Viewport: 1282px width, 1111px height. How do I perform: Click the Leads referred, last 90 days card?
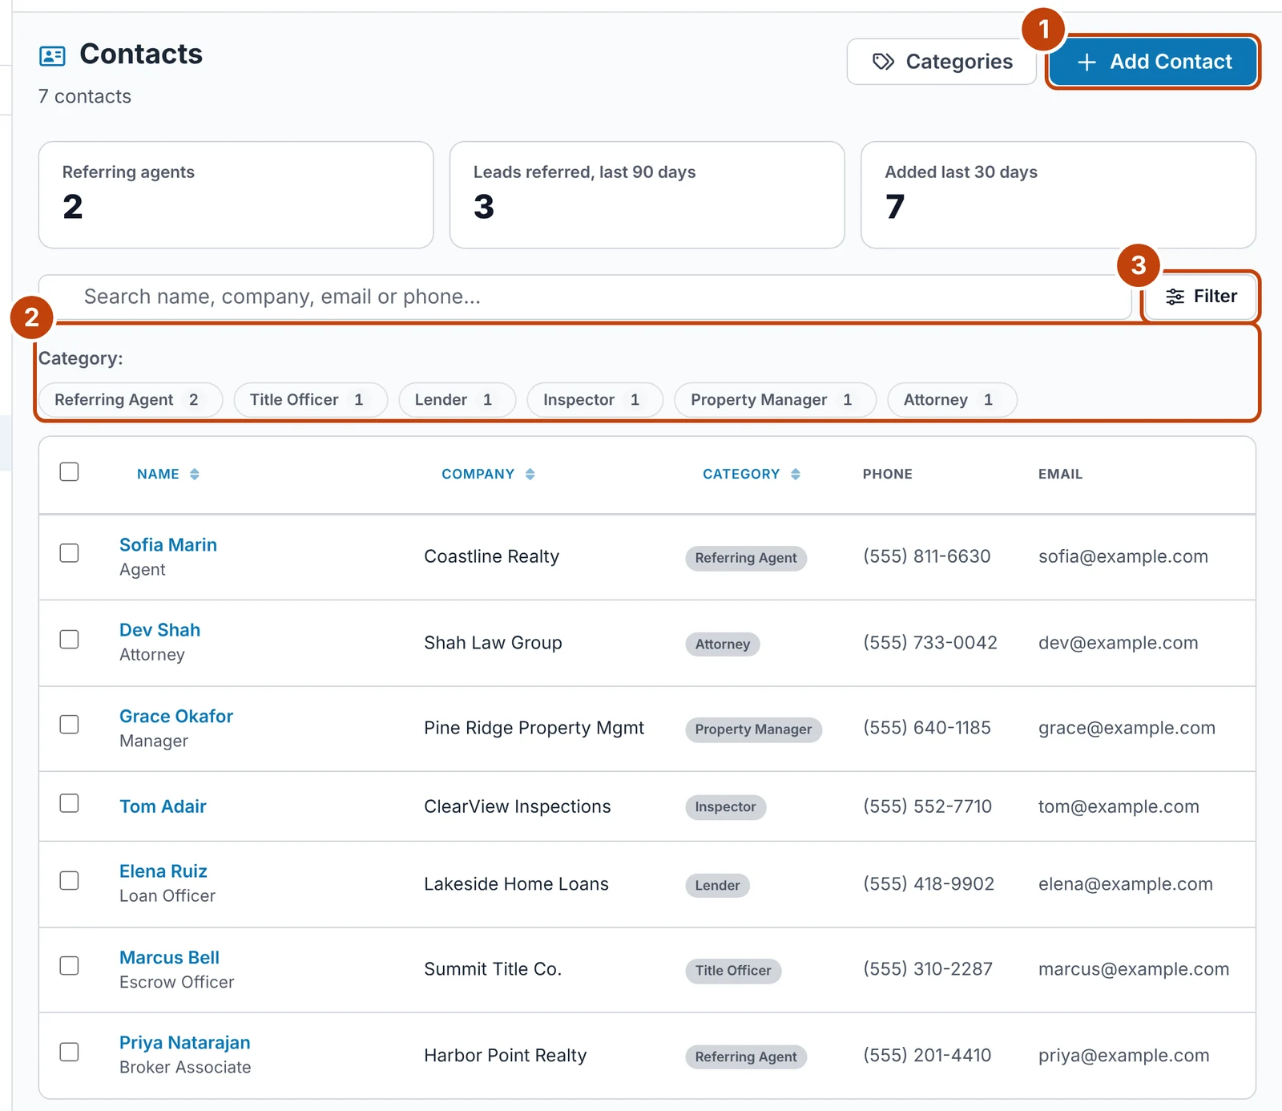(x=647, y=196)
